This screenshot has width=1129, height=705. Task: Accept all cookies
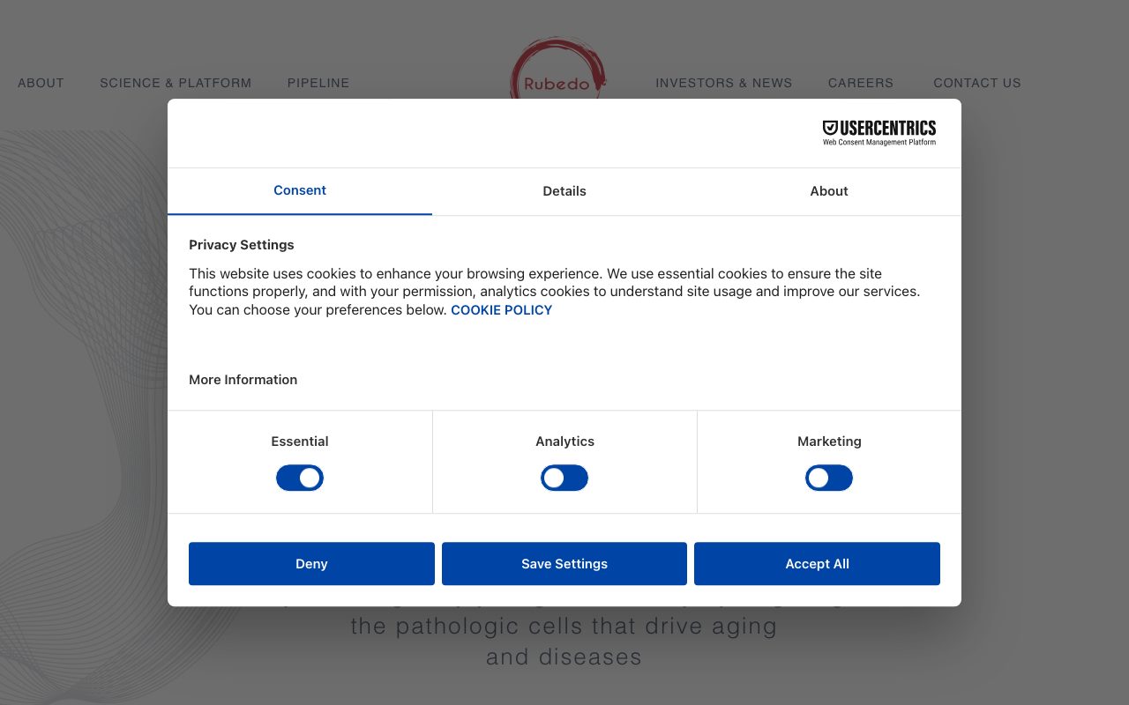pyautogui.click(x=817, y=564)
